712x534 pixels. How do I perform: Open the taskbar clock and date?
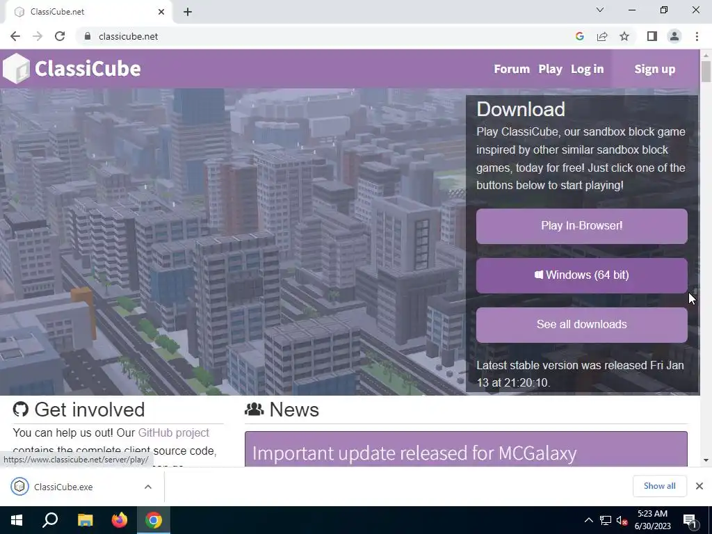(652, 520)
